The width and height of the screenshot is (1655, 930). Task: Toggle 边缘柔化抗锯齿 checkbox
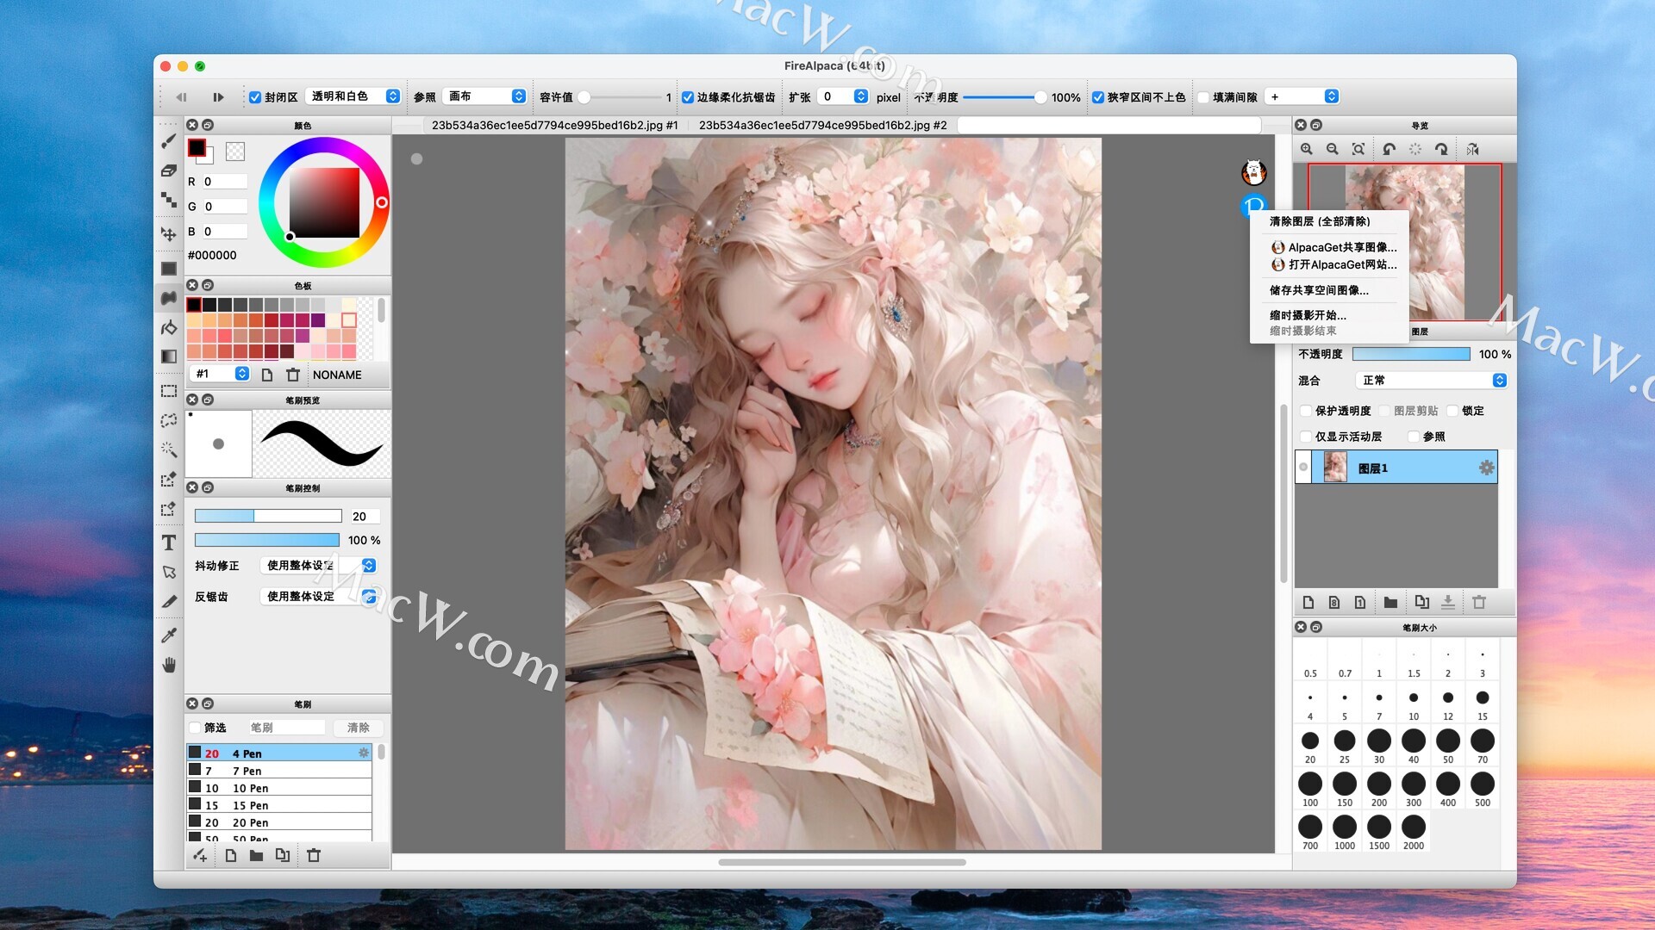click(x=688, y=97)
